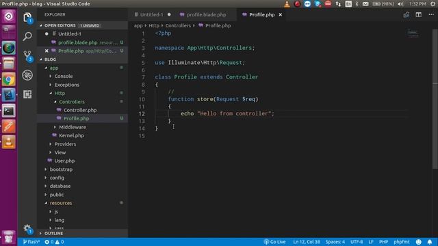
Task: Click the Visual Studio Code dock icon
Action: (x=9, y=95)
